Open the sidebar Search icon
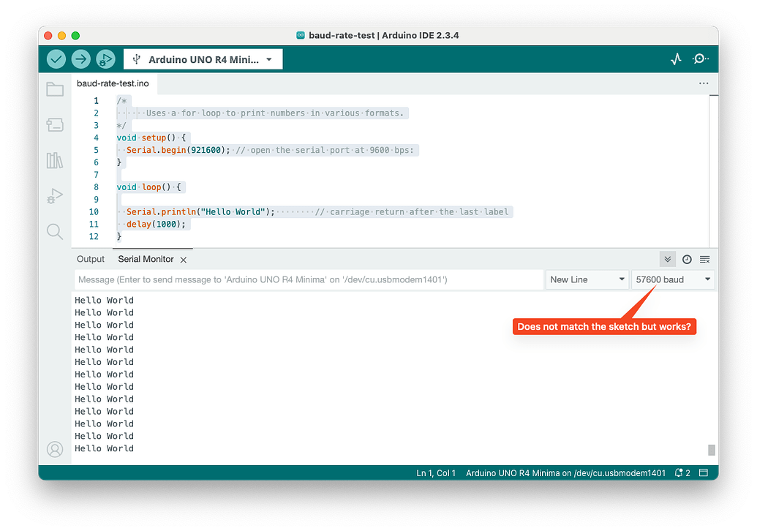This screenshot has width=757, height=531. [55, 232]
